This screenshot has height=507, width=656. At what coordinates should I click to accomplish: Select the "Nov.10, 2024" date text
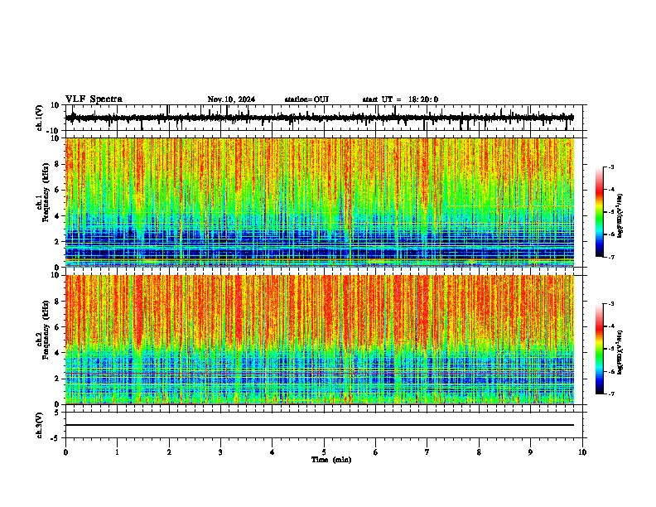click(231, 99)
